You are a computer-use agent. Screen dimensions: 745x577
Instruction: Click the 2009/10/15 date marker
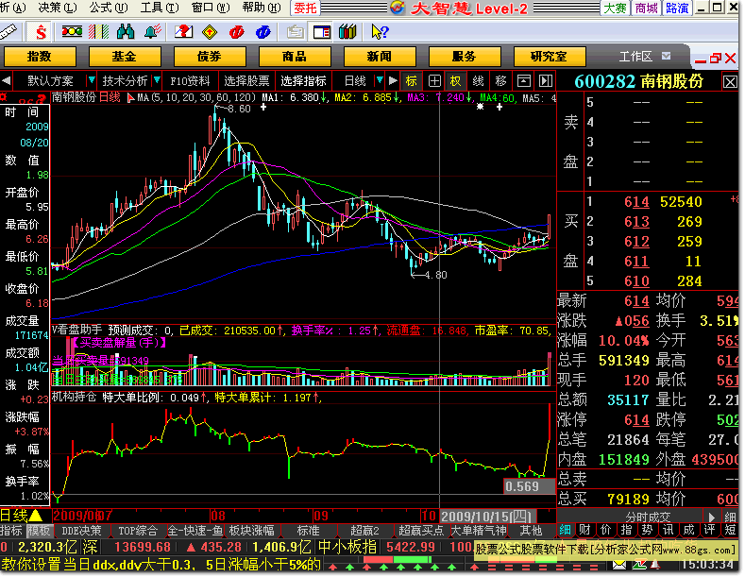click(x=488, y=517)
